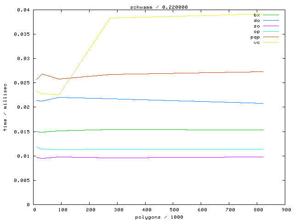Pick the cyan line sample beside 'op'

[271, 31]
